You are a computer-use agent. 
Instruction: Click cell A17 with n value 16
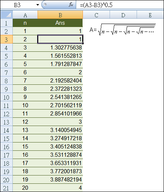(x=25, y=155)
